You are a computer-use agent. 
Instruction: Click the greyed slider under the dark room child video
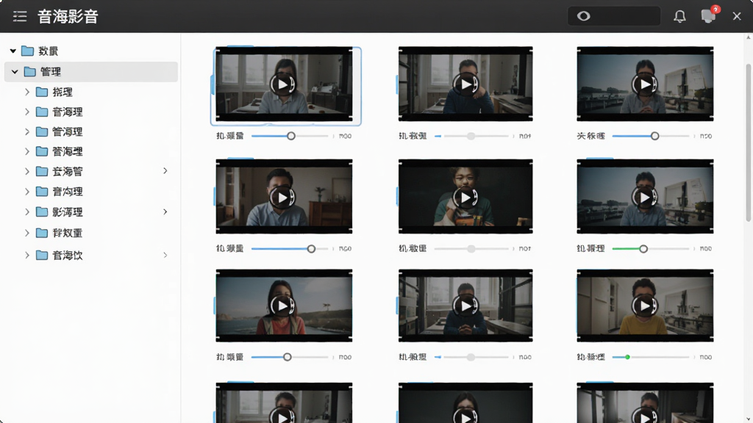tap(471, 249)
